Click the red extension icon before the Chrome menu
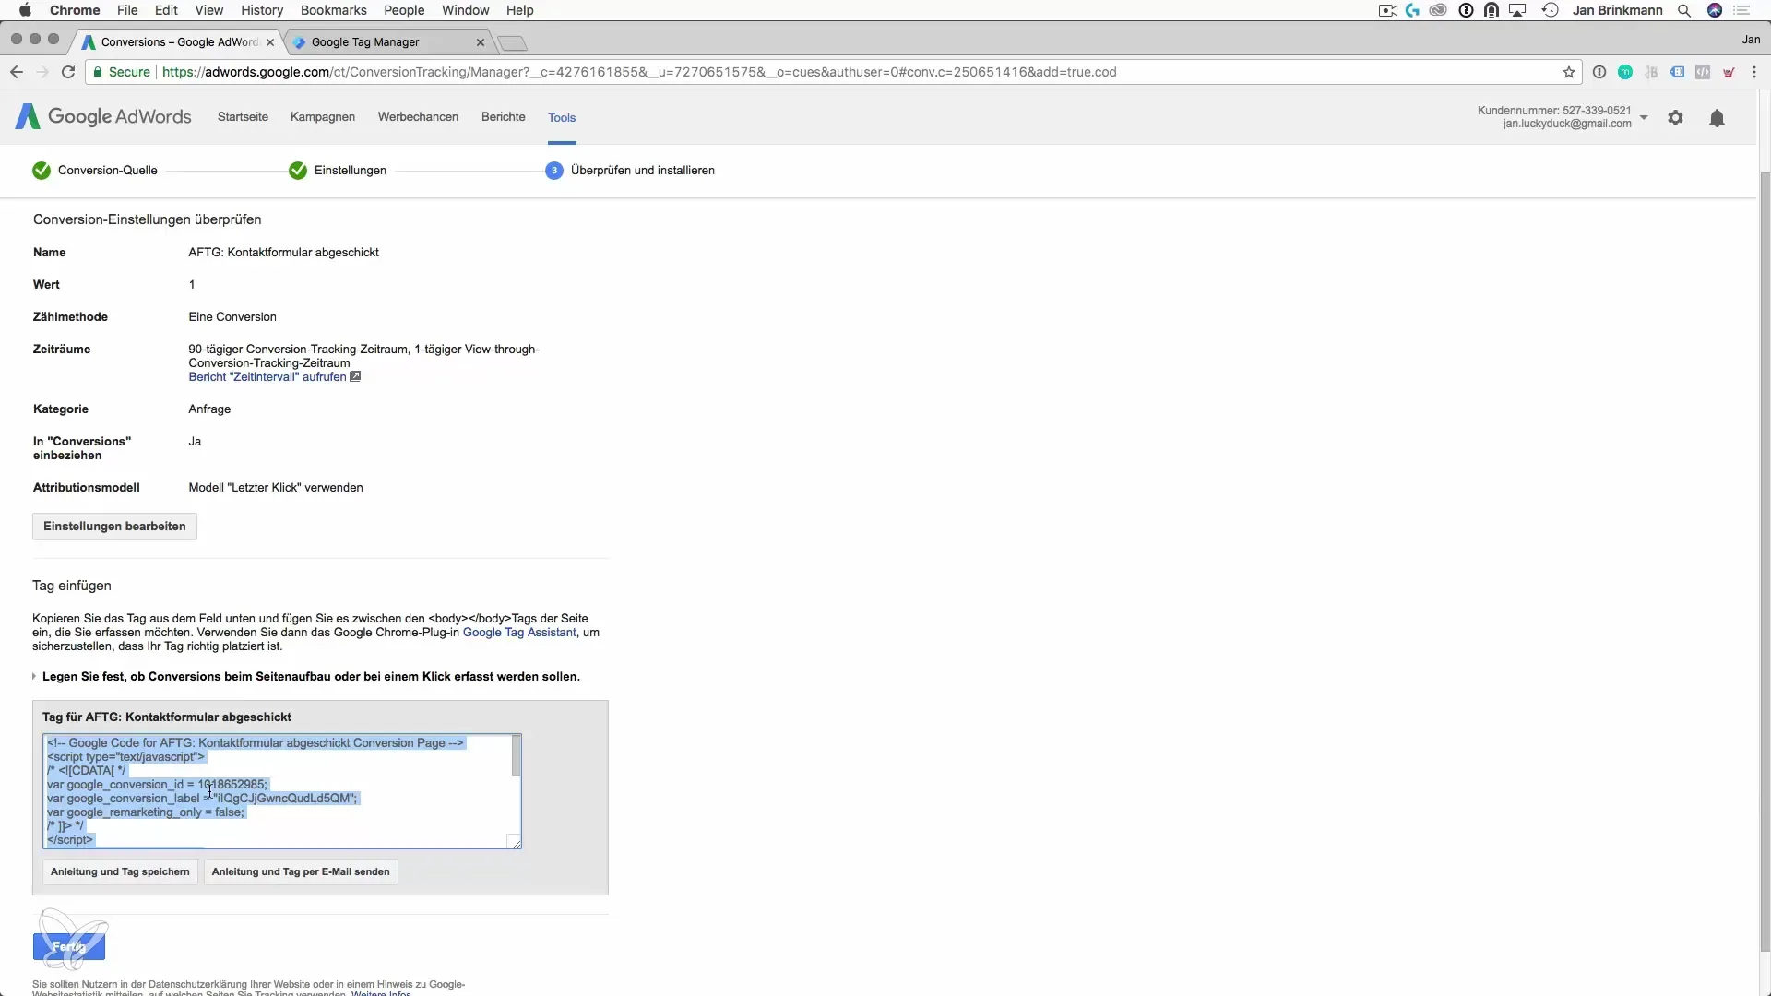 point(1729,72)
